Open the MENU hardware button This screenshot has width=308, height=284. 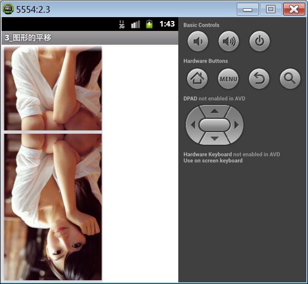pyautogui.click(x=229, y=78)
